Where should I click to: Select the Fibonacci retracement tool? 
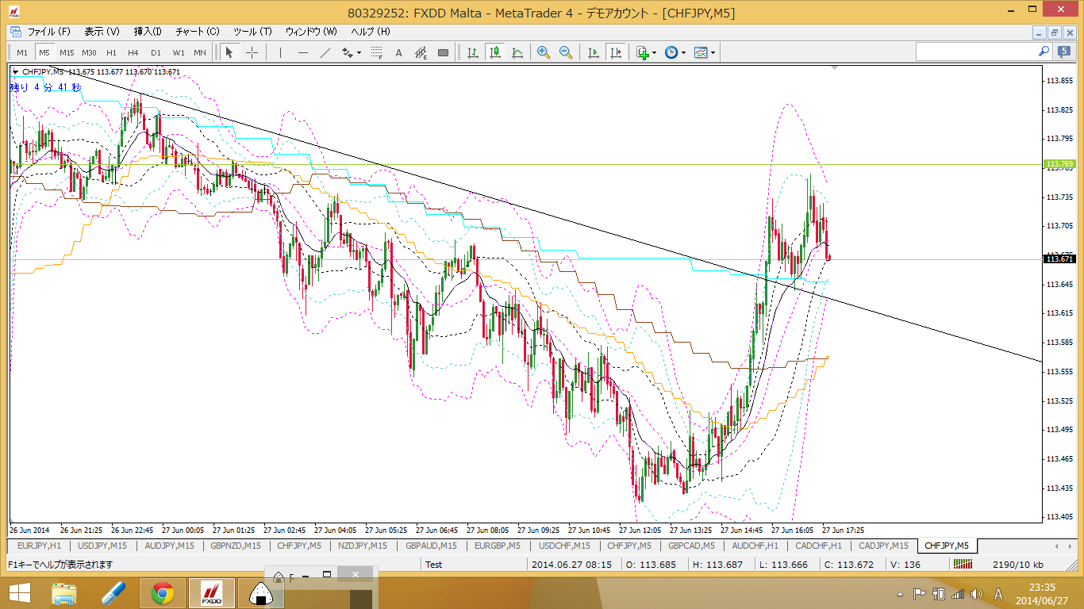(376, 52)
